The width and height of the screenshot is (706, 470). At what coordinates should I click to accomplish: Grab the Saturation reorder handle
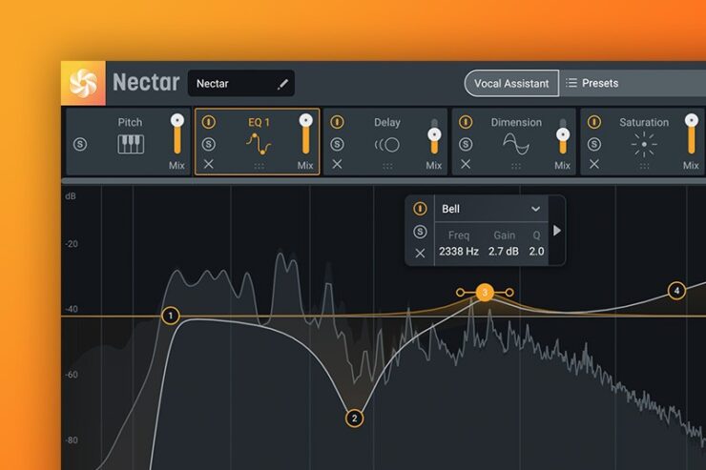point(644,167)
